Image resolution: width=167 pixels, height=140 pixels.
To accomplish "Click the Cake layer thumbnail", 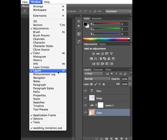I will tap(92, 112).
